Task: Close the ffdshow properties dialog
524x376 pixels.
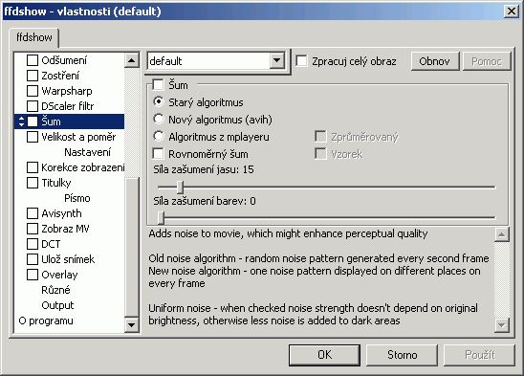Action: (x=512, y=11)
